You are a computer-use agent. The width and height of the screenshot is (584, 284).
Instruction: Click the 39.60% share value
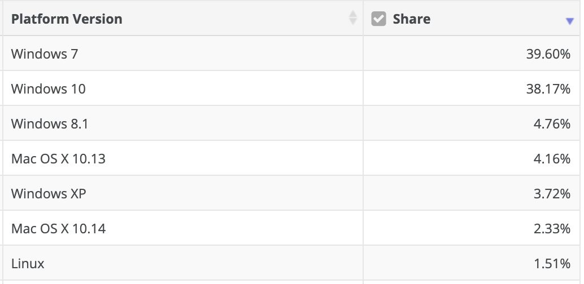tap(547, 54)
